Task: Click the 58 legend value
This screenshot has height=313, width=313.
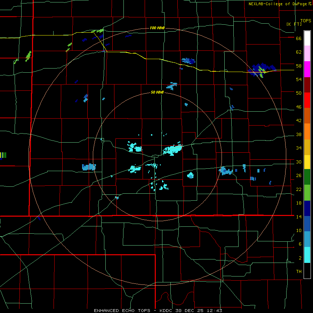Action: 299,66
